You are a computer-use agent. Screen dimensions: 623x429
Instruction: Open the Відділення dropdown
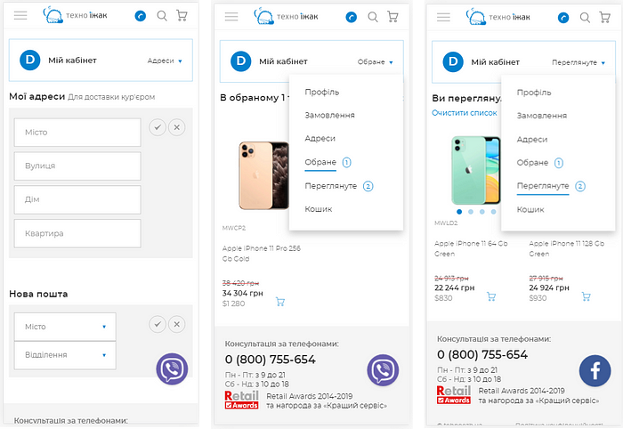tap(65, 355)
